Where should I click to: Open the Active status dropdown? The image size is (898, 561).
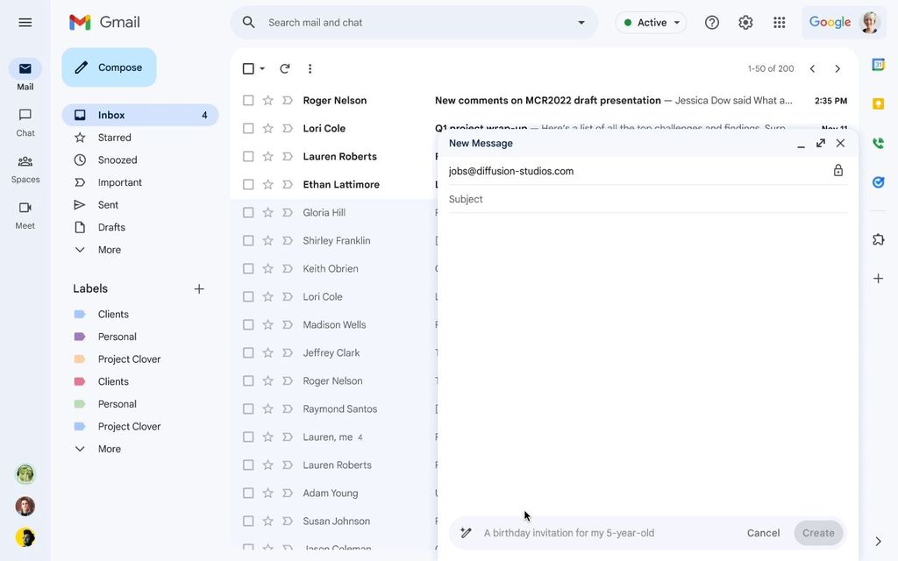point(651,21)
